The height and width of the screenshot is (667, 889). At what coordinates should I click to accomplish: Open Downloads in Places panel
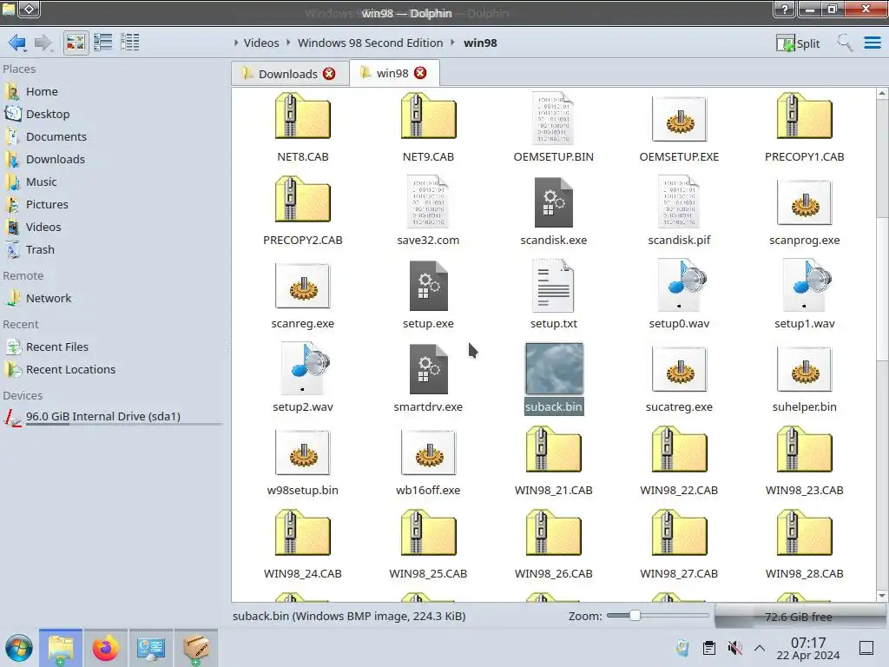pos(55,160)
